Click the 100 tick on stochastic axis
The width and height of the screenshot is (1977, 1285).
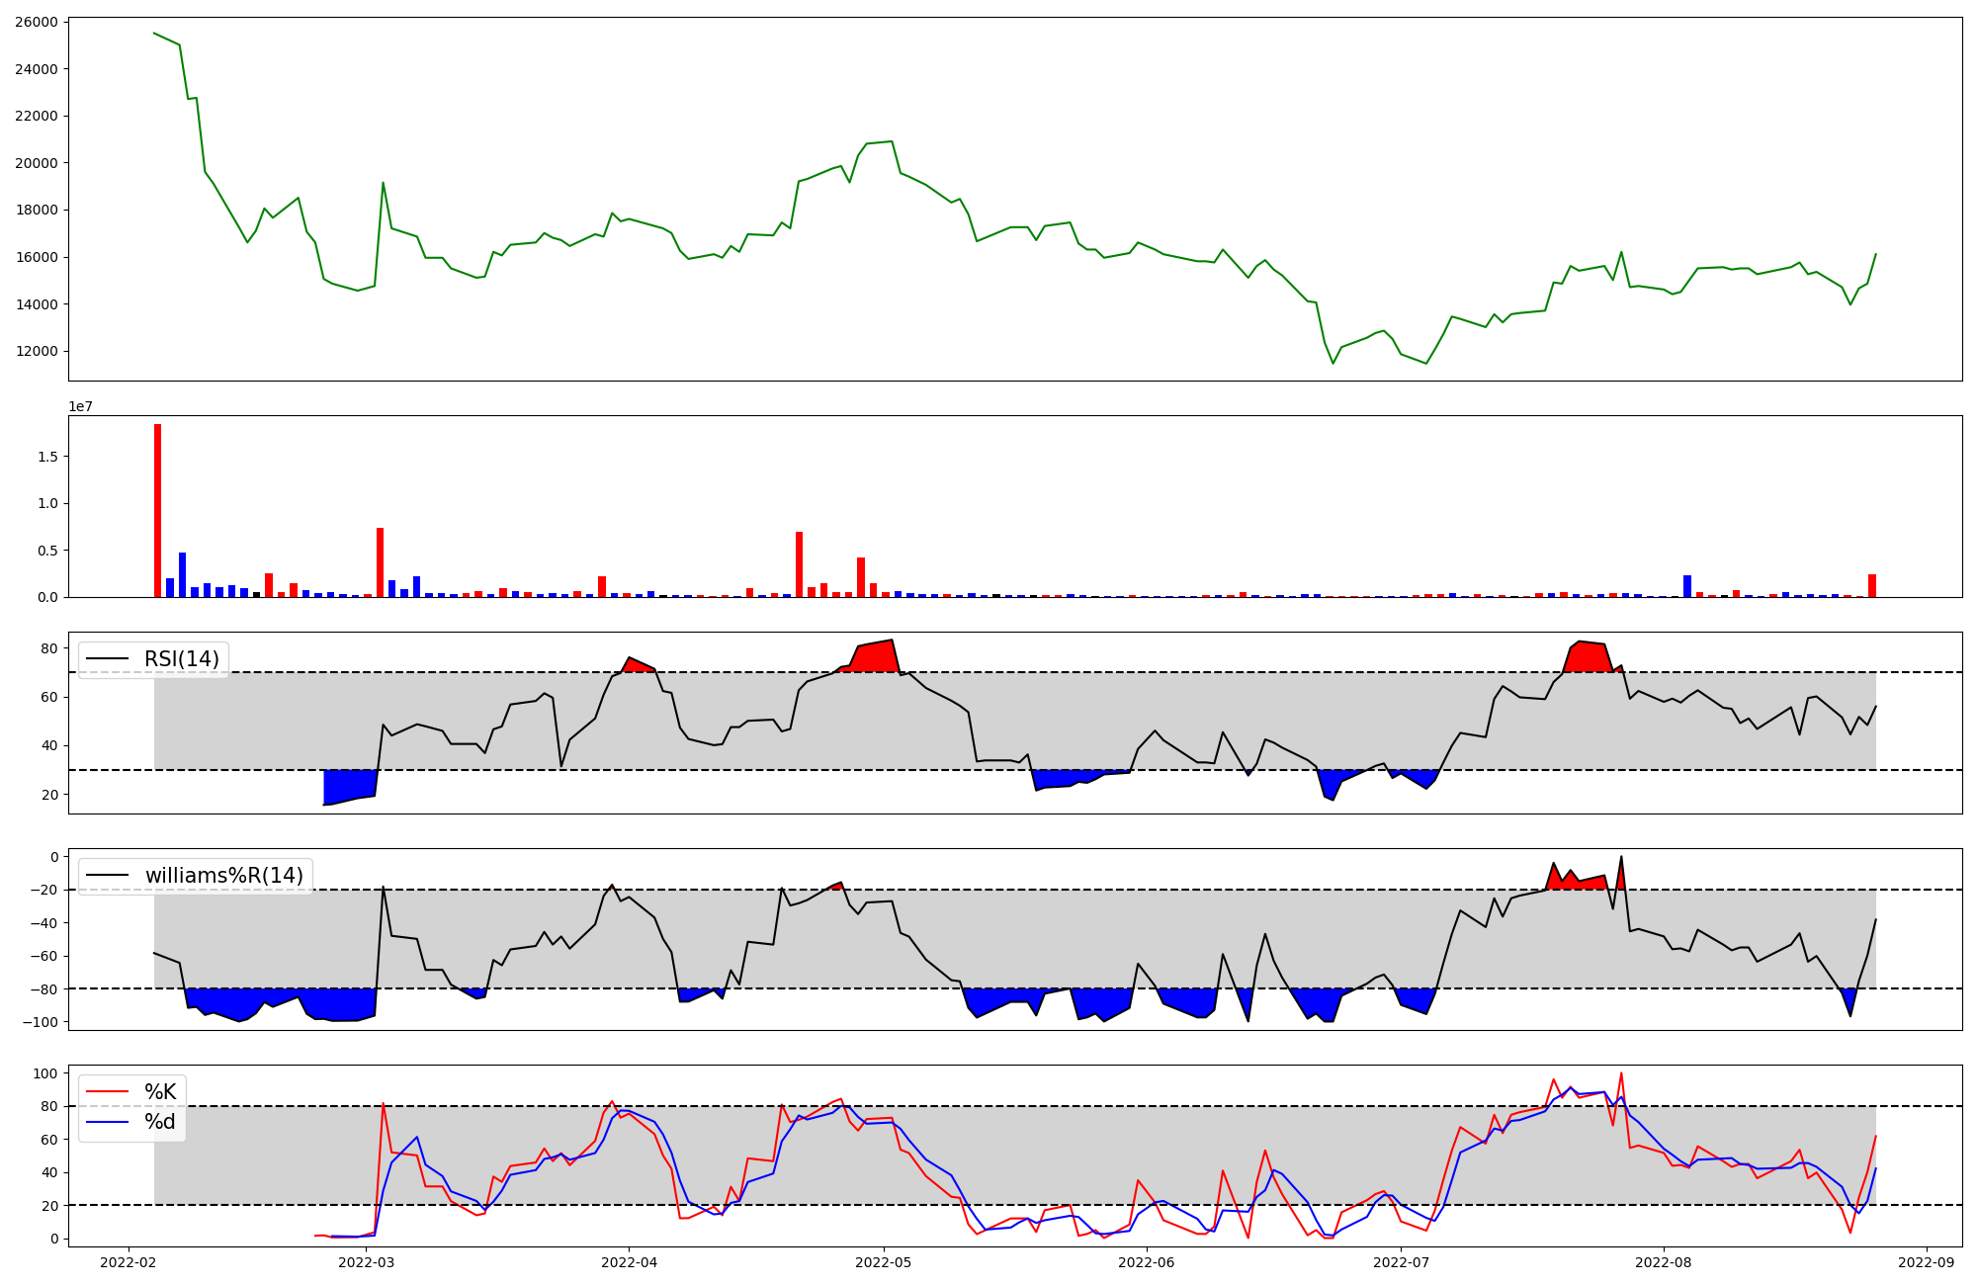tap(44, 1073)
